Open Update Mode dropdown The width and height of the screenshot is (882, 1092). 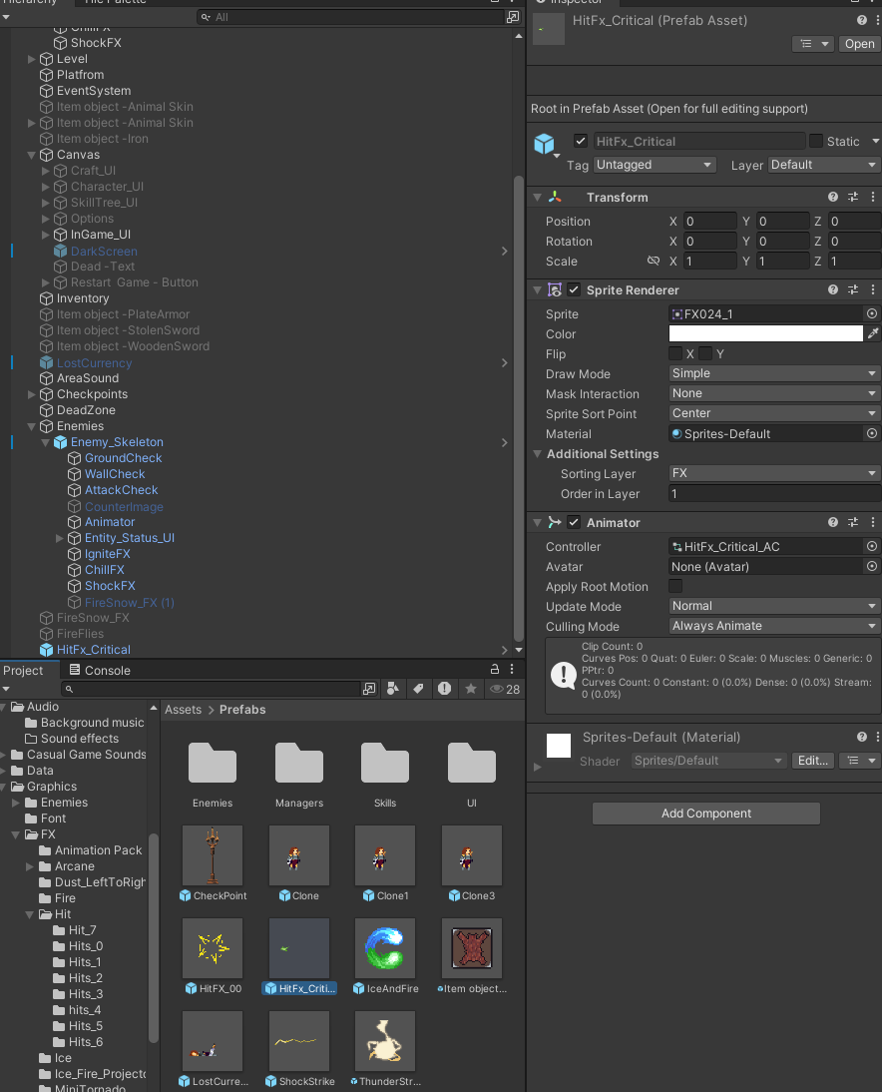(x=774, y=606)
